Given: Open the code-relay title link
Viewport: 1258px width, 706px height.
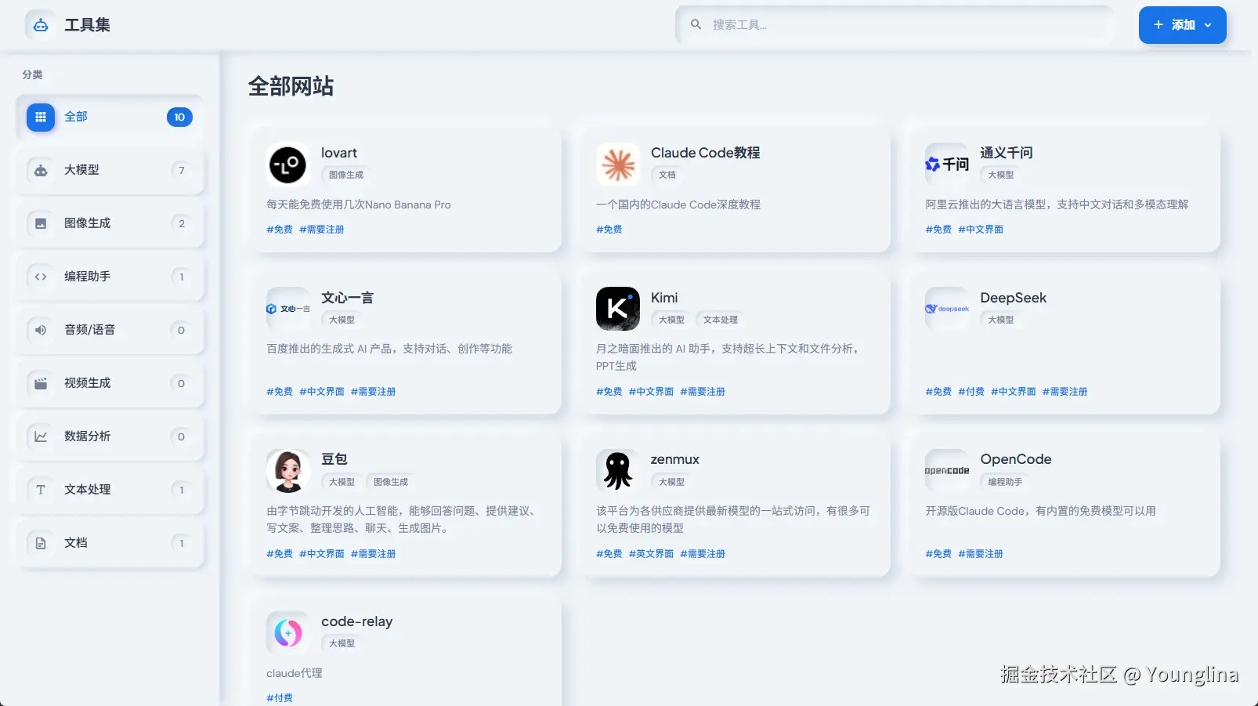Looking at the screenshot, I should coord(357,621).
